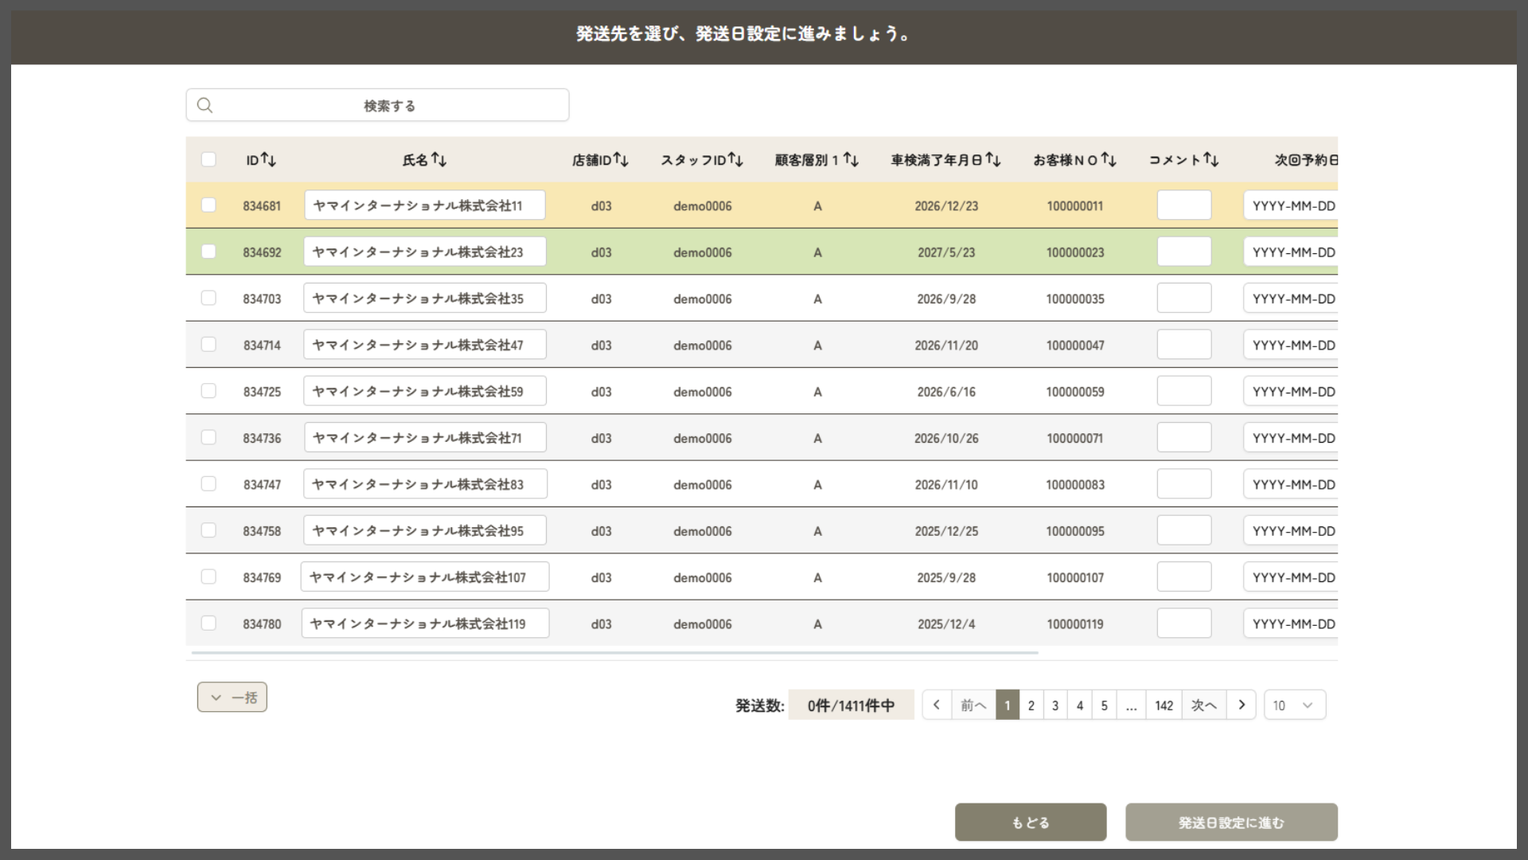Open the rows-per-page 10 dropdown
This screenshot has height=860, width=1528.
pyautogui.click(x=1294, y=706)
